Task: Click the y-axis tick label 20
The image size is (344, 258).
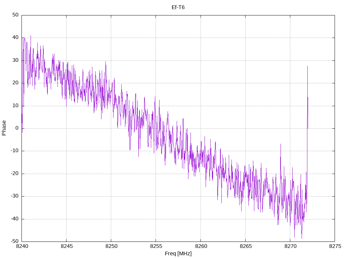Action: pyautogui.click(x=15, y=83)
